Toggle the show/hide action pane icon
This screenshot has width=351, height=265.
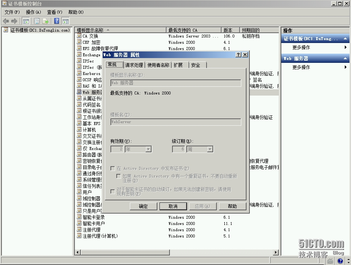pyautogui.click(x=66, y=21)
